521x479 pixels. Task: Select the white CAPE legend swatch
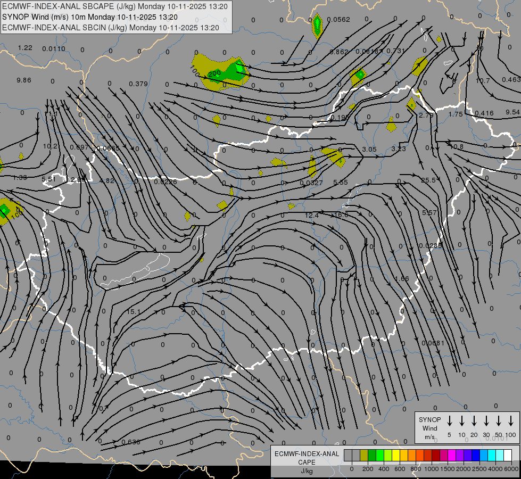pyautogui.click(x=508, y=456)
